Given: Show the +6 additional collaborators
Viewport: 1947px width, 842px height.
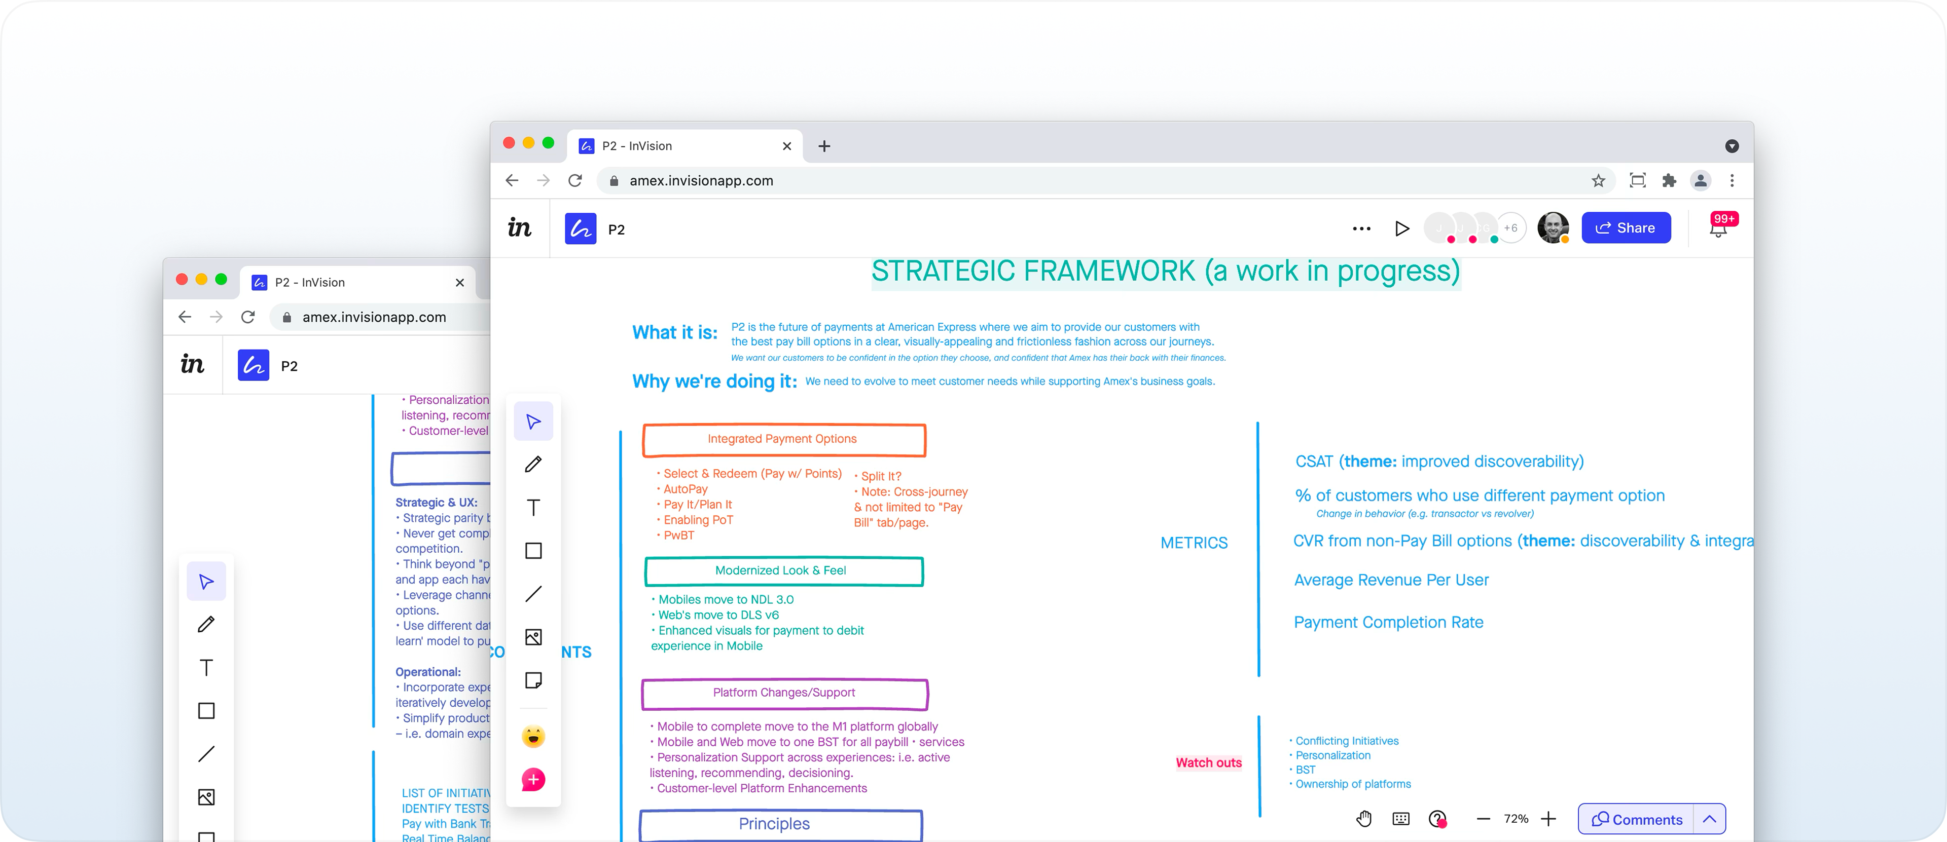Looking at the screenshot, I should pyautogui.click(x=1510, y=227).
